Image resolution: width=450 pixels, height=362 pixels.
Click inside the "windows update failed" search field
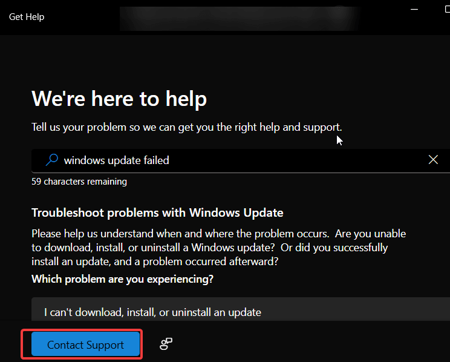coord(242,160)
